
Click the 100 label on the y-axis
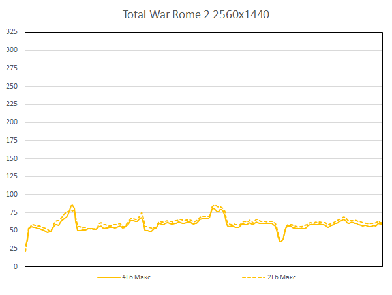[11, 194]
